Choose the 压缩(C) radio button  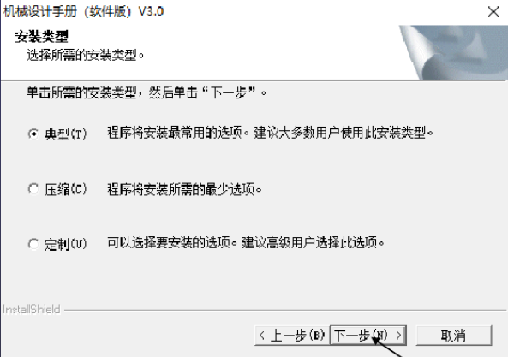33,189
